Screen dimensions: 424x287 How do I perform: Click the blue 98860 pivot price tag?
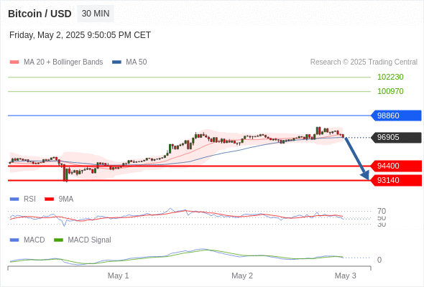click(x=396, y=116)
